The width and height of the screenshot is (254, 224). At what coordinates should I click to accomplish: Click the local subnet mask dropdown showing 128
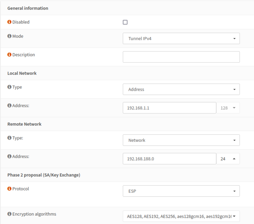click(228, 108)
